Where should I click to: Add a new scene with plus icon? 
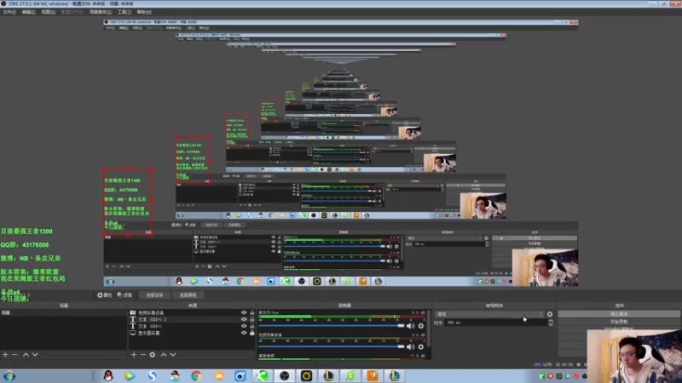point(5,355)
